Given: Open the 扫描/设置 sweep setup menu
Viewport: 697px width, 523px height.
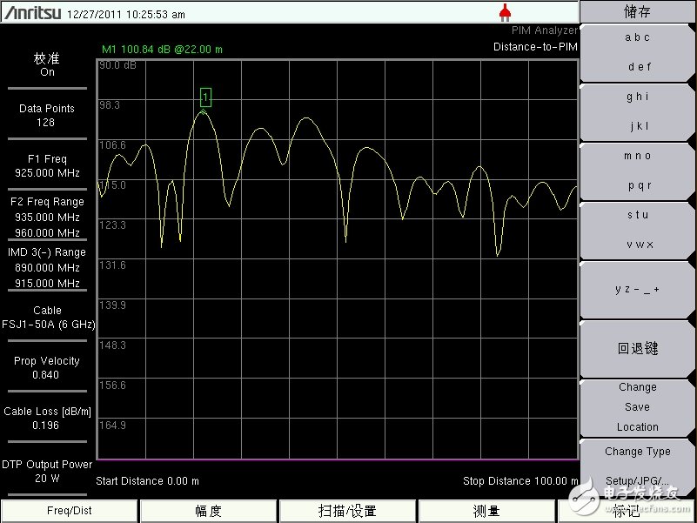Looking at the screenshot, I should pyautogui.click(x=348, y=511).
